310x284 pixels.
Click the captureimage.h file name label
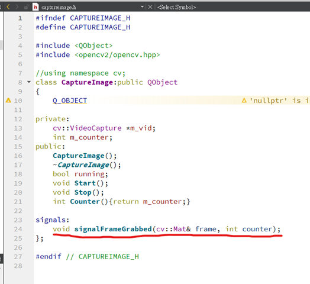coord(59,7)
